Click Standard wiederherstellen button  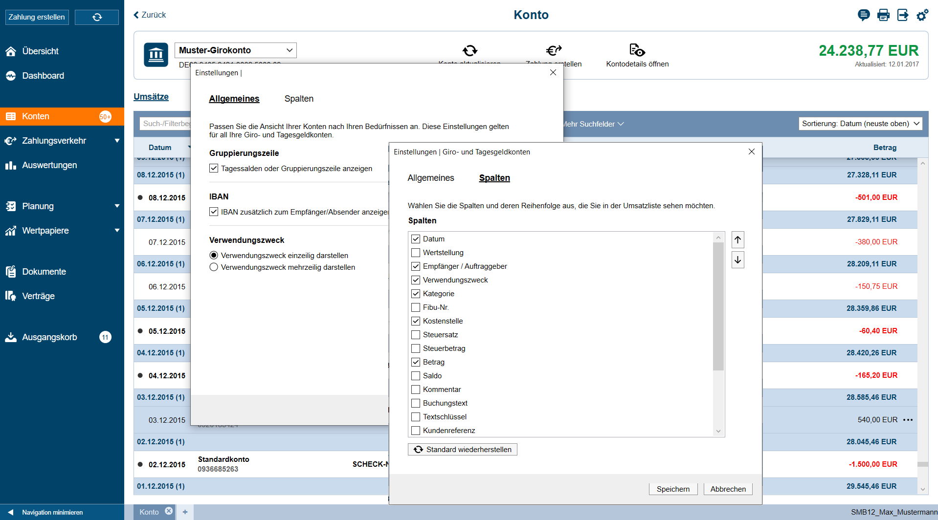pyautogui.click(x=463, y=450)
